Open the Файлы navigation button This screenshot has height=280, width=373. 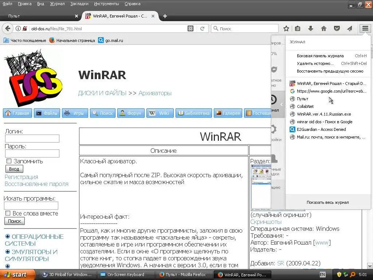[x=47, y=113]
